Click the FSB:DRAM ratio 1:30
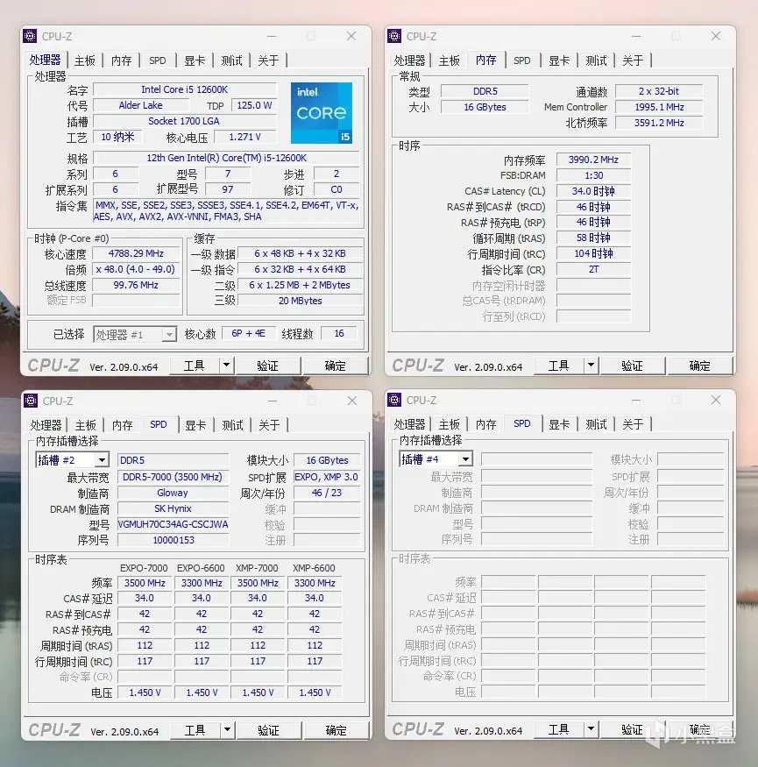Screen dimensions: 758x767 [x=593, y=175]
